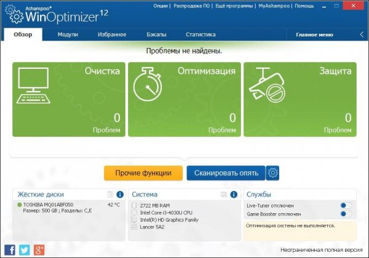Viewport: 369px width, 258px height.
Task: Click Intel(R) HD Graphics Family entry
Action: click(x=169, y=220)
